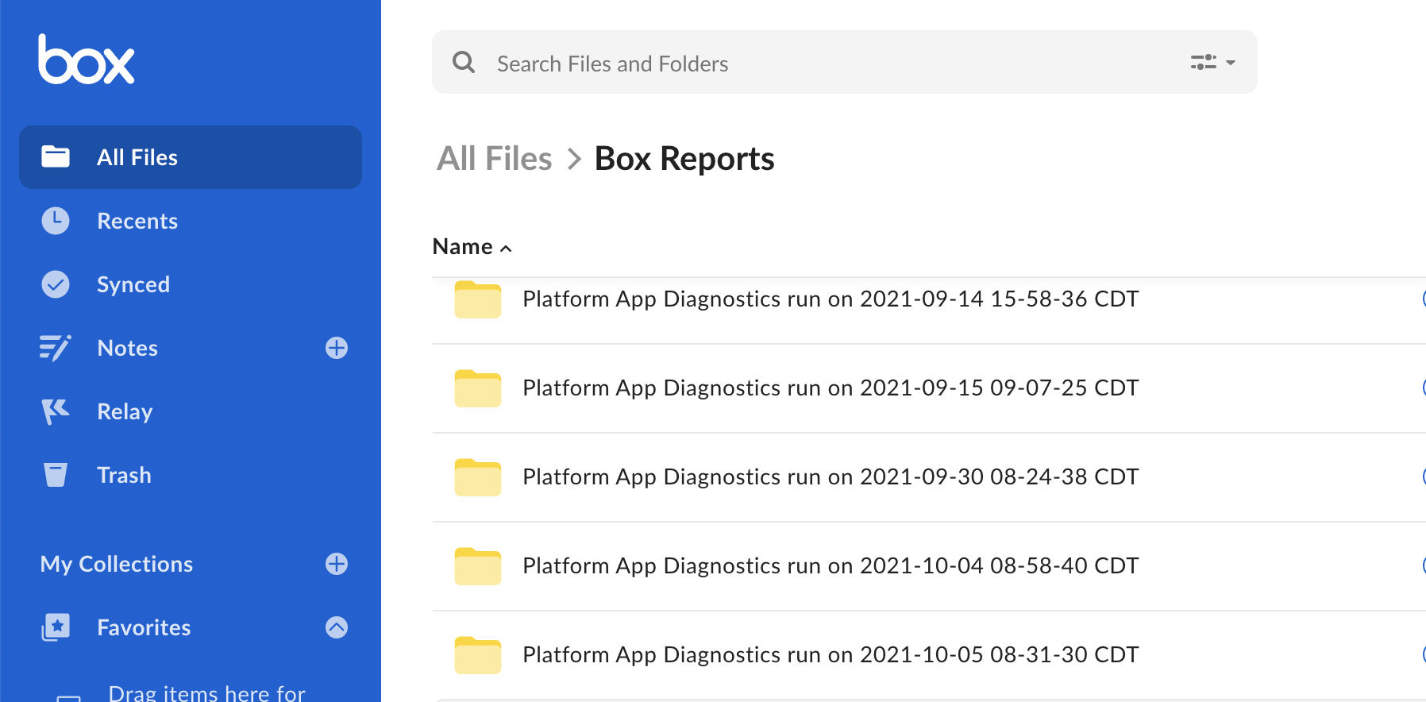Open Platform App Diagnostics 2021-09-14 15-58-36 CDT
The width and height of the screenshot is (1426, 702).
point(831,299)
